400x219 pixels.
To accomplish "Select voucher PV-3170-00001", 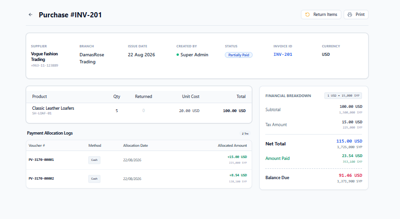I will [41, 160].
